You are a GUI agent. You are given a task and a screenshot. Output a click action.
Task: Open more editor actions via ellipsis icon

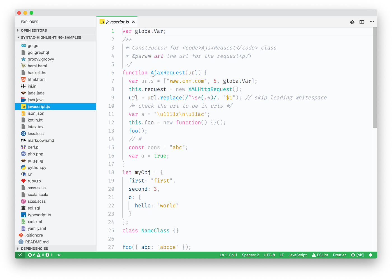point(372,22)
